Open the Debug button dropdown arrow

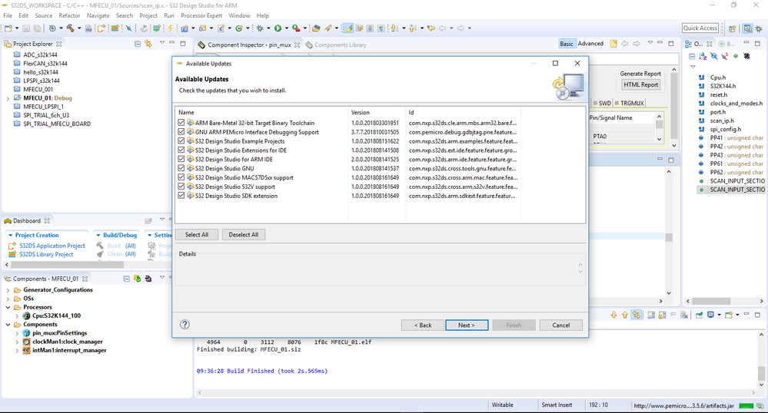tap(268, 28)
